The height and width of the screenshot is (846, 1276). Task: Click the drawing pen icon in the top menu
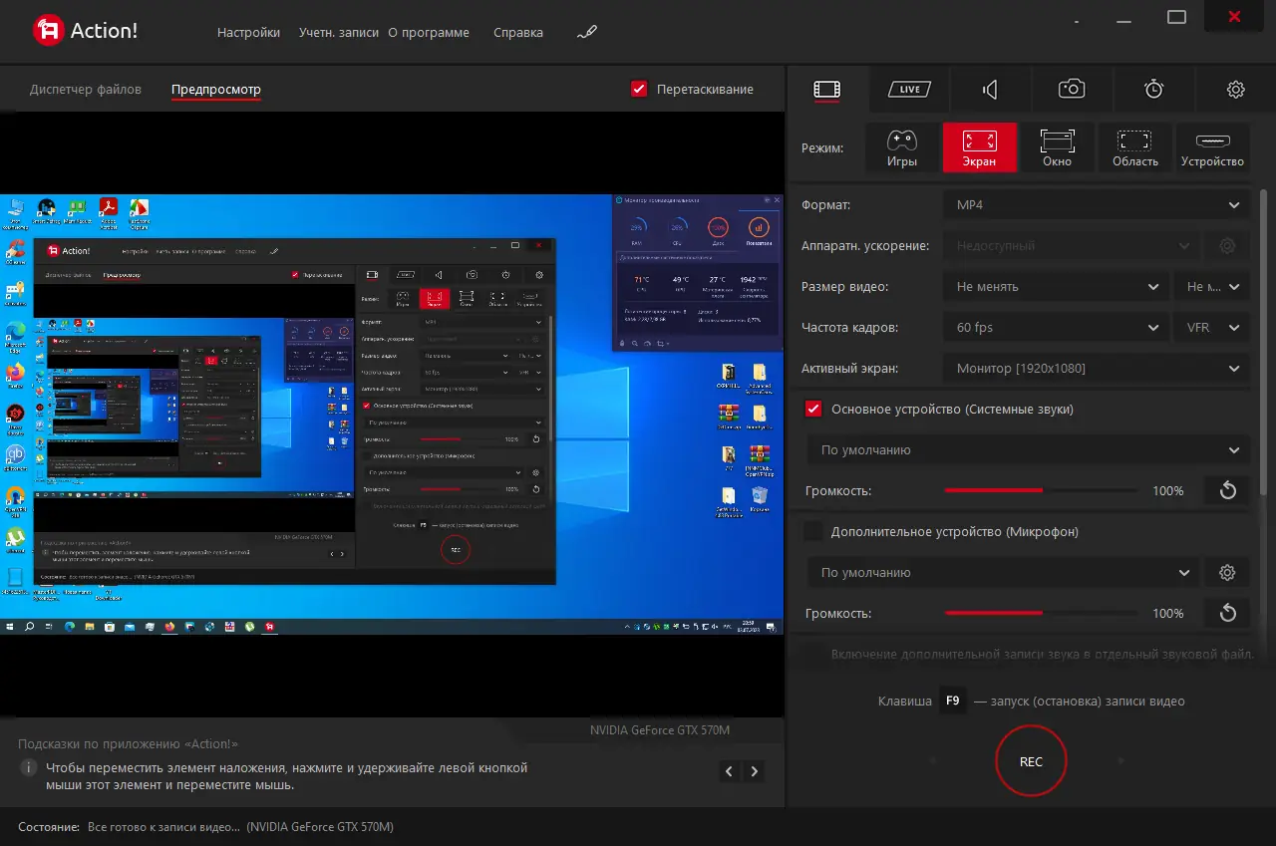(x=587, y=32)
